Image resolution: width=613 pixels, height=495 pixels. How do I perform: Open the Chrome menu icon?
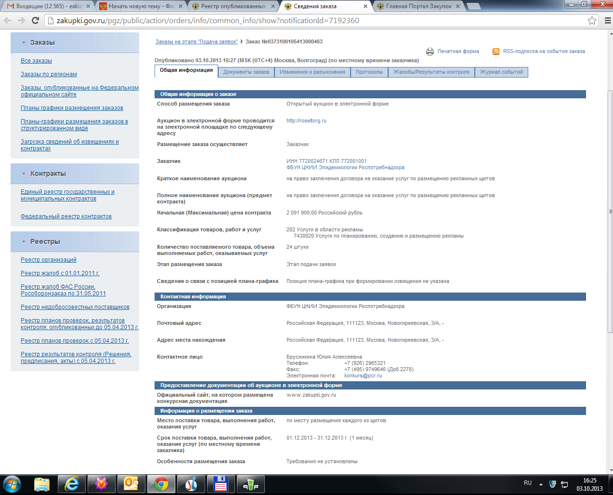coord(607,20)
